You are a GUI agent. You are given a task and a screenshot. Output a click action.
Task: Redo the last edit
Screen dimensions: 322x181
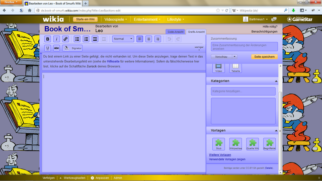pyautogui.click(x=178, y=39)
